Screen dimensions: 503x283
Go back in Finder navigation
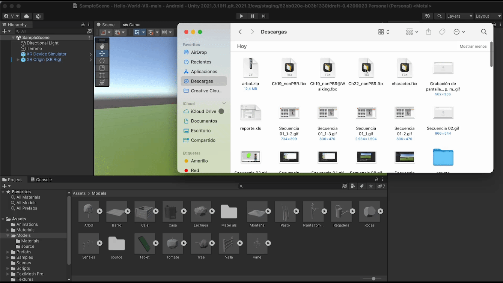click(240, 32)
